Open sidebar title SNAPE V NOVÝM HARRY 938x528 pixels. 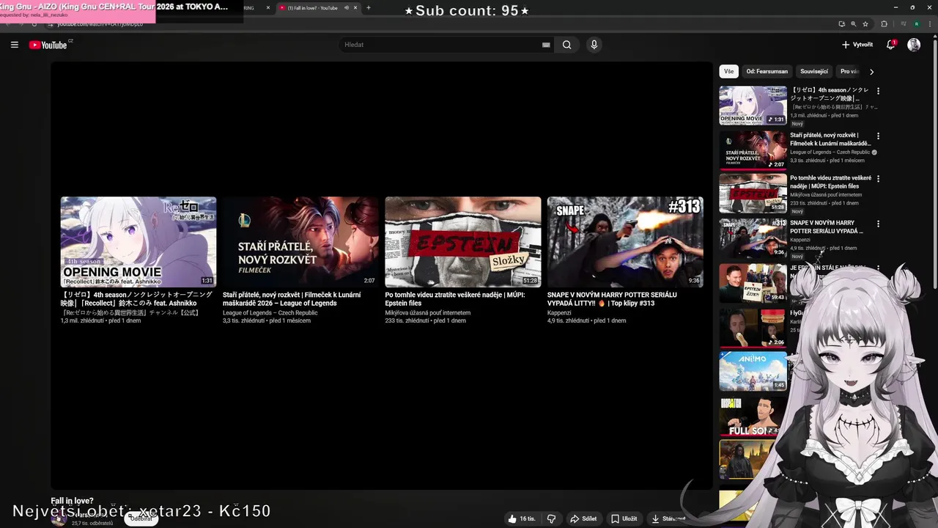click(827, 227)
